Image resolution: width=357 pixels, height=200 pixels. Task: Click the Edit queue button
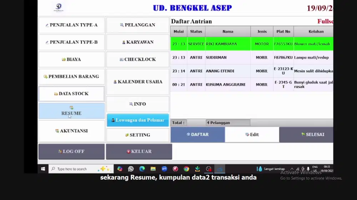coord(252,135)
